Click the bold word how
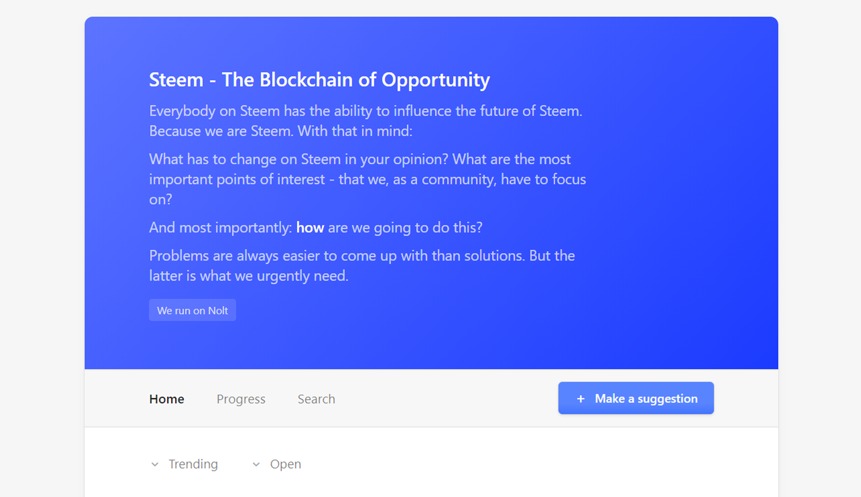Screen dimensions: 861x497 click(x=310, y=227)
